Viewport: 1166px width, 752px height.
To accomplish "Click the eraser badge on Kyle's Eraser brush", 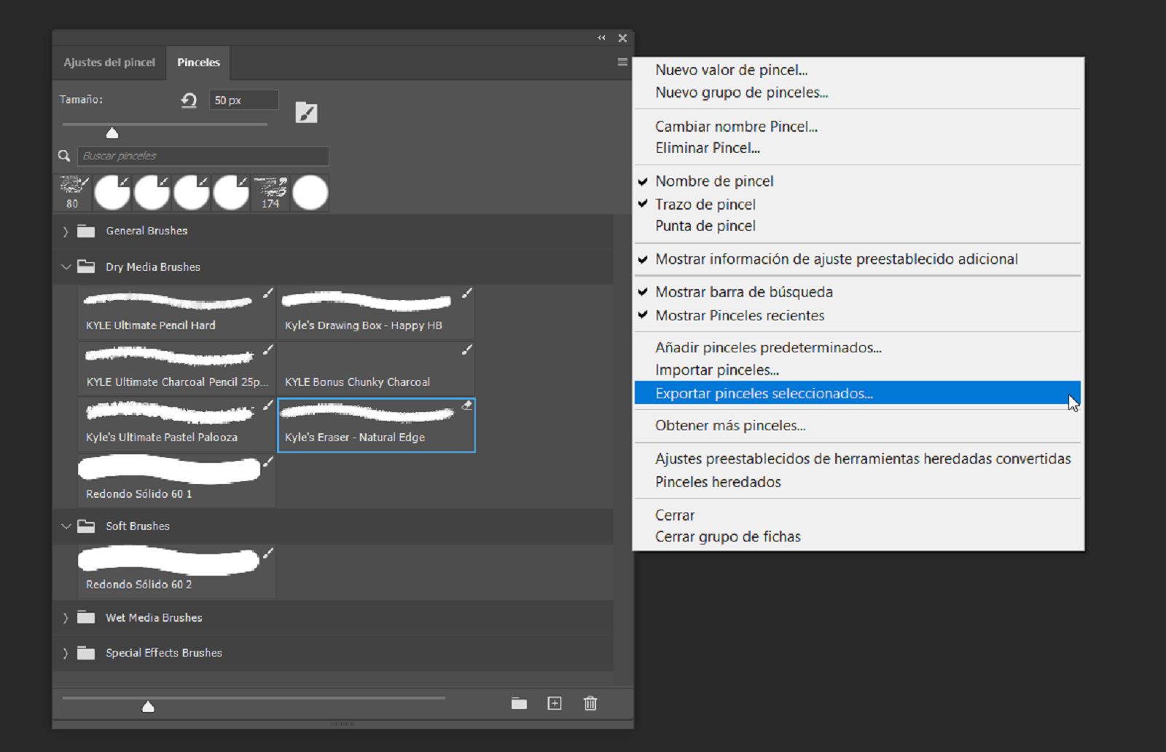I will pos(467,405).
